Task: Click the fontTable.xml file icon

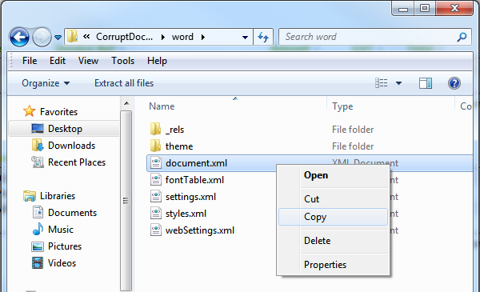Action: click(156, 180)
